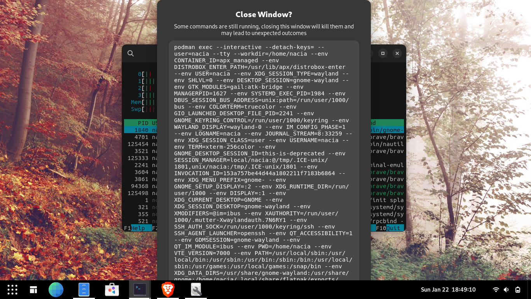Click the search magnifier in the terminal titlebar
Image resolution: width=531 pixels, height=299 pixels.
(x=130, y=53)
